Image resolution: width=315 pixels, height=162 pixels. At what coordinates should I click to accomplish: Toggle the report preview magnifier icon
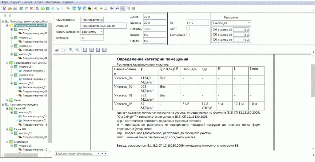(122, 8)
